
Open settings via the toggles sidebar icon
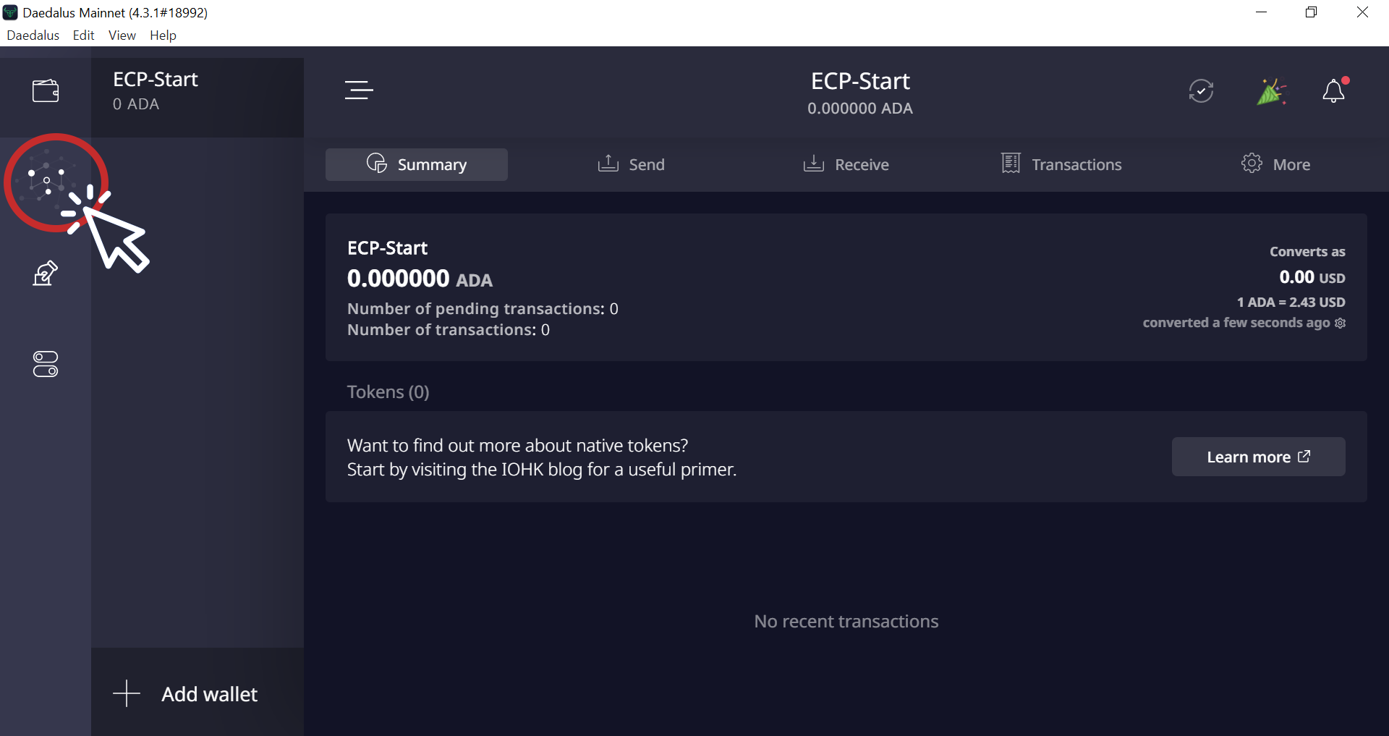[x=45, y=364]
